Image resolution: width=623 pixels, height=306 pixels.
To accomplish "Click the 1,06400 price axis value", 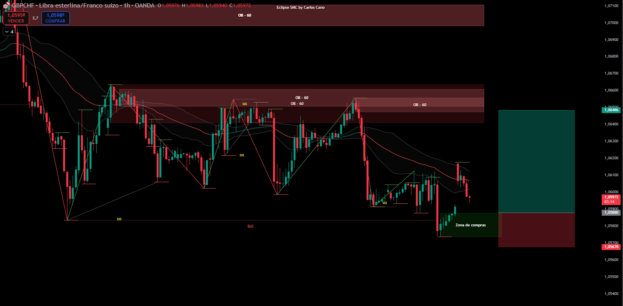I will [611, 124].
